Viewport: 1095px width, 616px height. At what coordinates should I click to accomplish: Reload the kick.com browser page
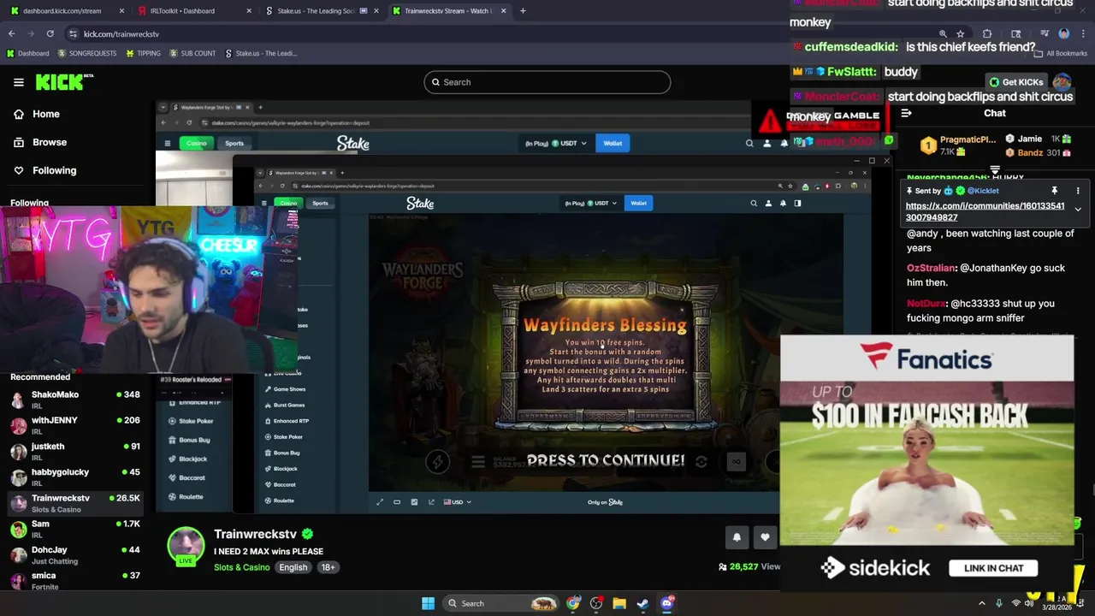pyautogui.click(x=50, y=33)
